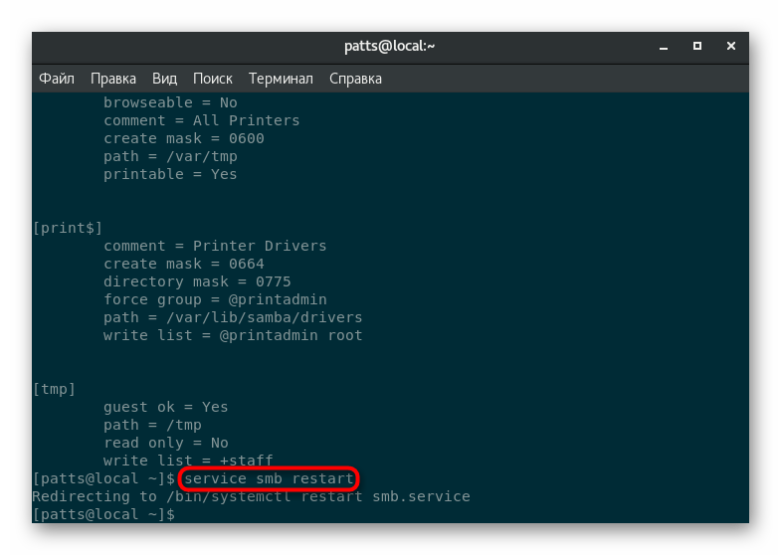Viewport: 781px width, 555px height.
Task: Maximize the terminal window
Action: click(x=697, y=46)
